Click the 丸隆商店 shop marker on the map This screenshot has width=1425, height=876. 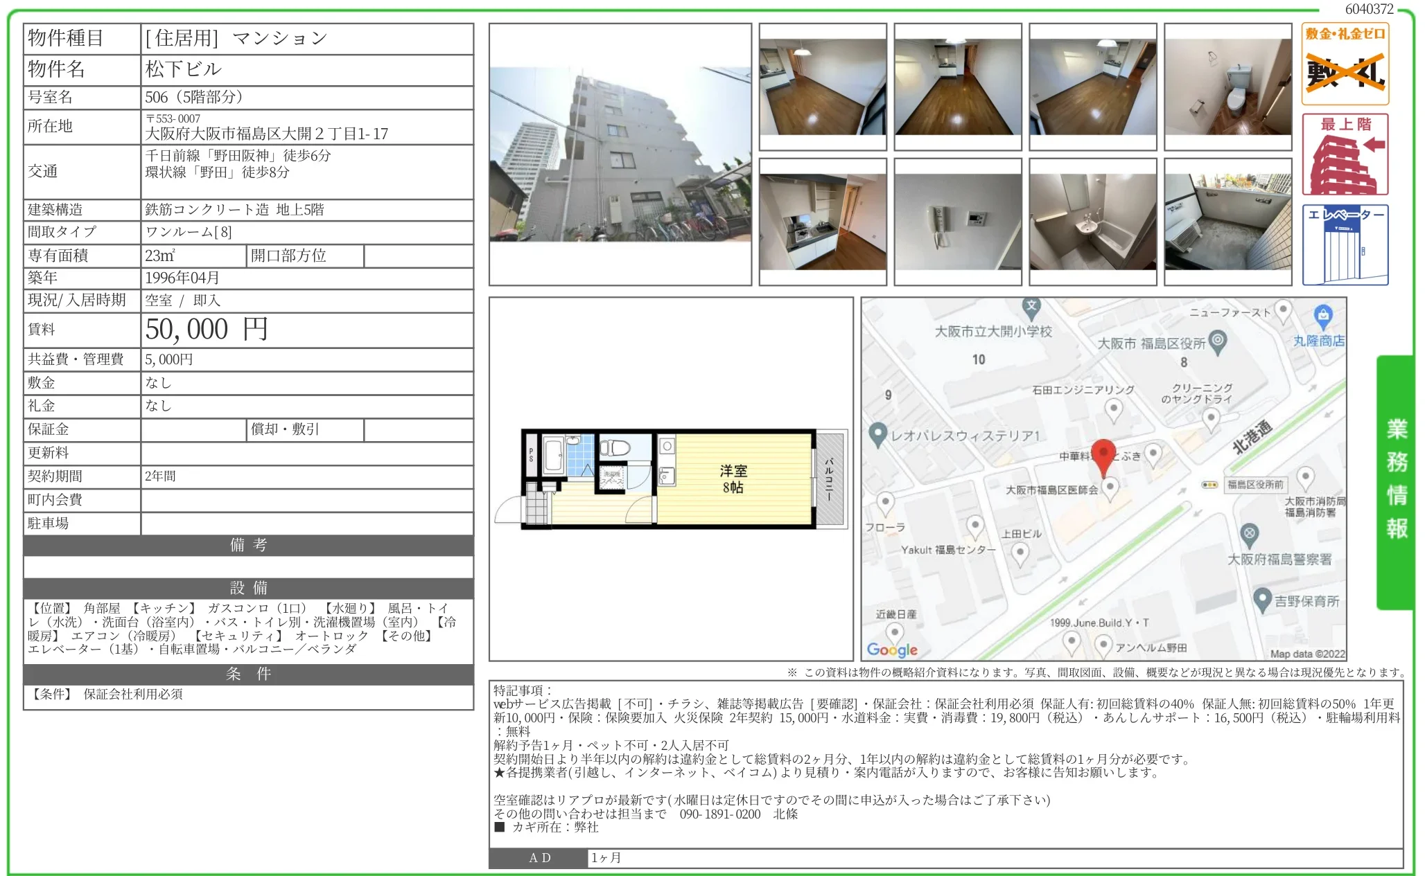click(1322, 315)
